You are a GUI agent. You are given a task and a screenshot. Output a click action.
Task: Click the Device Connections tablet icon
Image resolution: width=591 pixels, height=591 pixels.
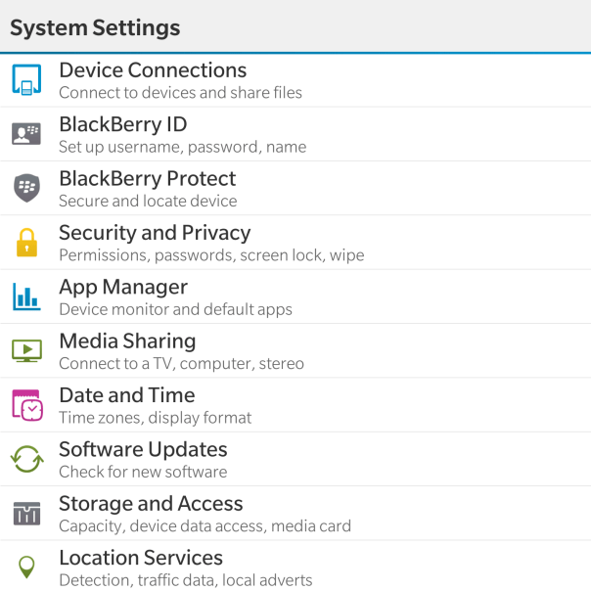click(26, 79)
